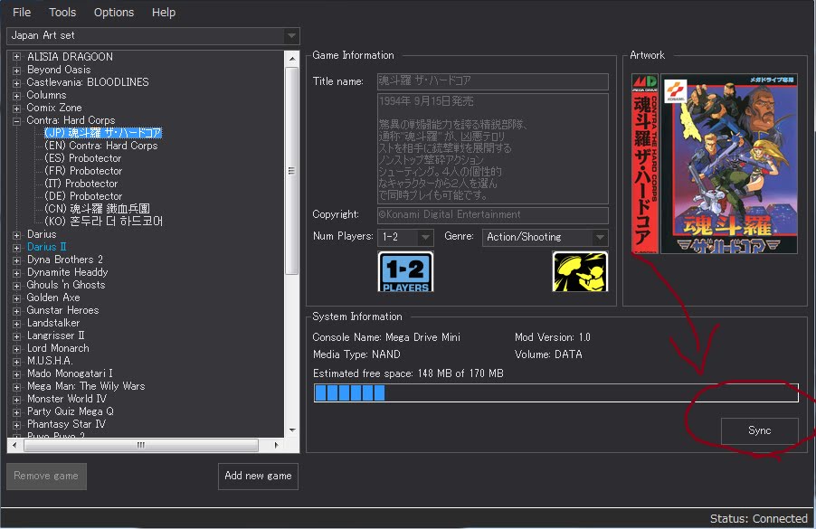
Task: Expand Mega Man: The Wily Wars node
Action: pyautogui.click(x=16, y=386)
